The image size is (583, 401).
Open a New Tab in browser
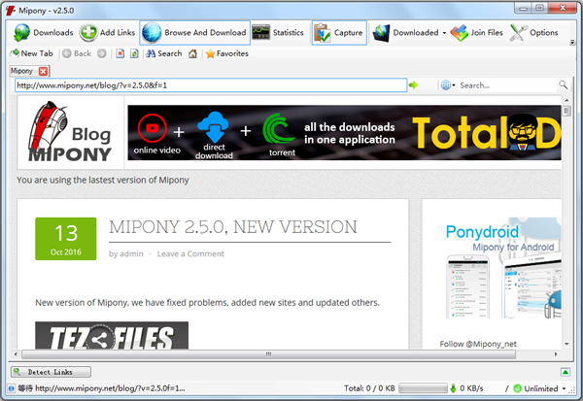coord(31,53)
